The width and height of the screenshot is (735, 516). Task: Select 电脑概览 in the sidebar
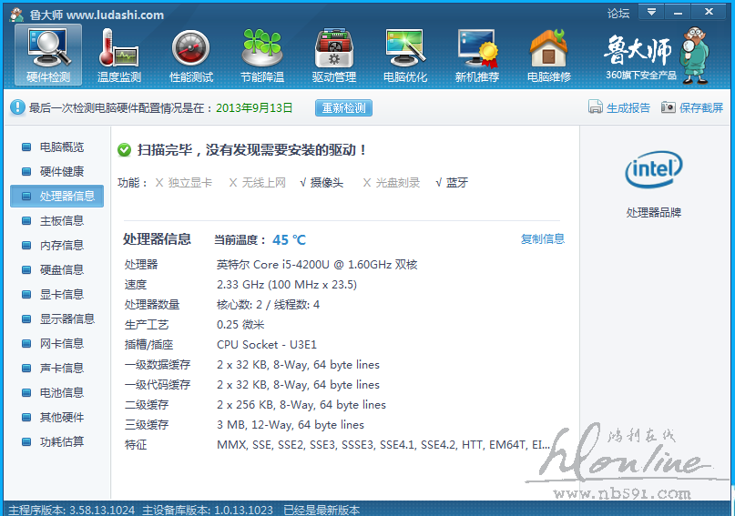tap(61, 147)
